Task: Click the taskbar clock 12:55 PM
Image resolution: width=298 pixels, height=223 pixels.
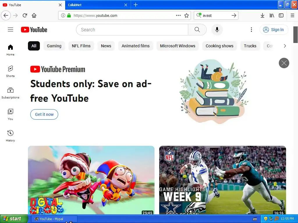Action: [x=287, y=219]
